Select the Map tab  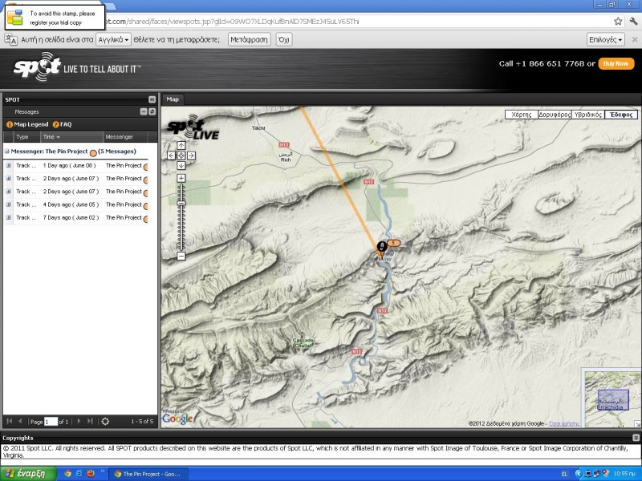[173, 99]
